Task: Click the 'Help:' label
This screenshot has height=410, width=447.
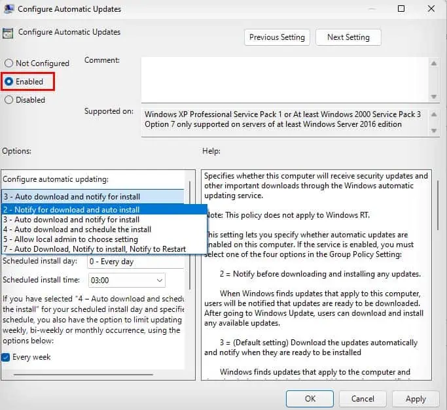Action: (x=211, y=151)
